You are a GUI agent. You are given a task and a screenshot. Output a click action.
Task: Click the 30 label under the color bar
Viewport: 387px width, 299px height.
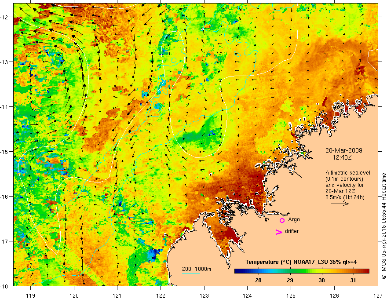pos(321,281)
